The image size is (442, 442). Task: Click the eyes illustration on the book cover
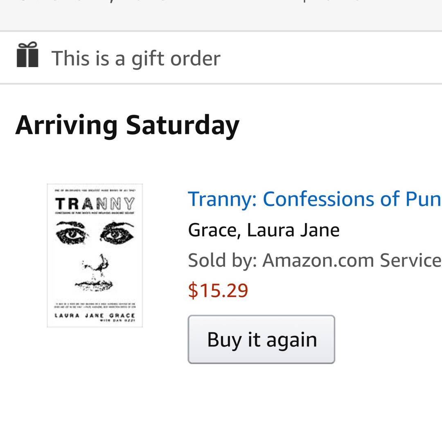pyautogui.click(x=95, y=233)
